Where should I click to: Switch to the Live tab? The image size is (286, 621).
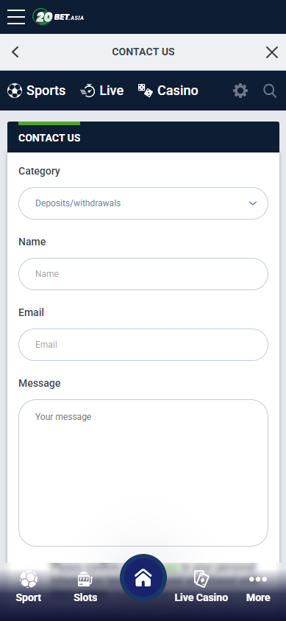[102, 91]
